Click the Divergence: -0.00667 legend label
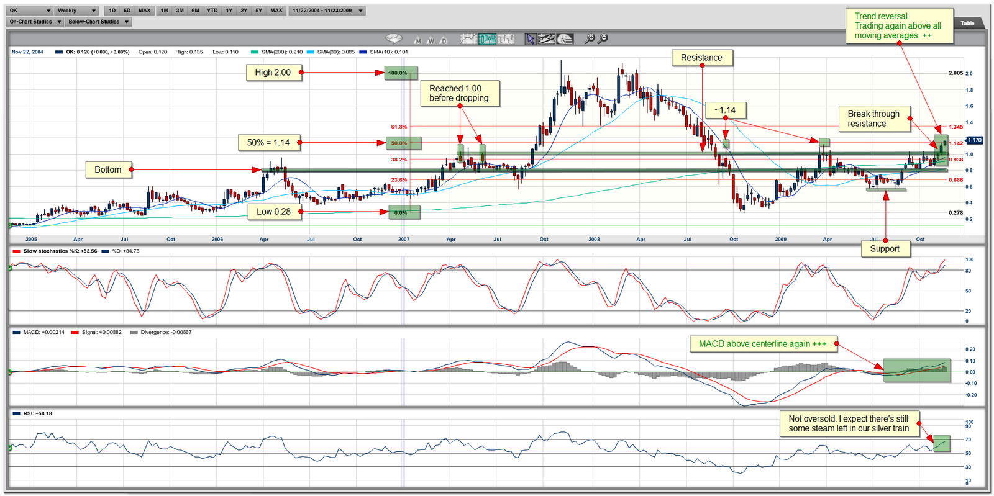 pyautogui.click(x=166, y=333)
